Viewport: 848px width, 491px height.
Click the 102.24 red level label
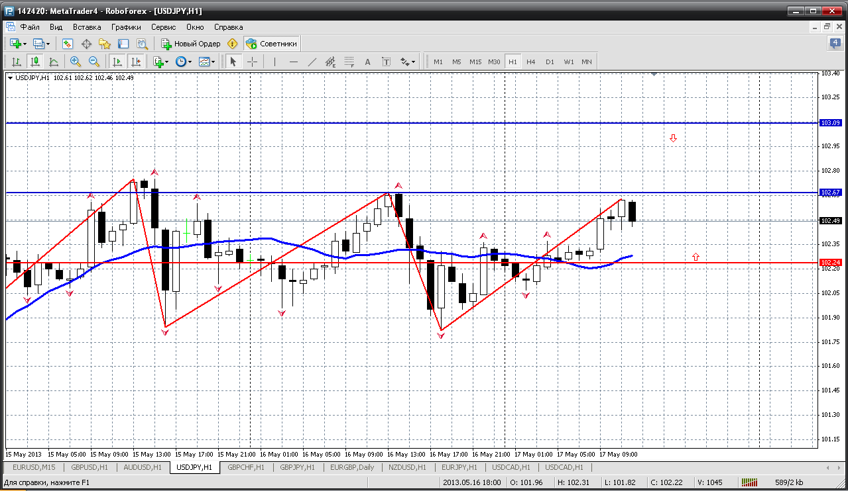click(x=831, y=263)
